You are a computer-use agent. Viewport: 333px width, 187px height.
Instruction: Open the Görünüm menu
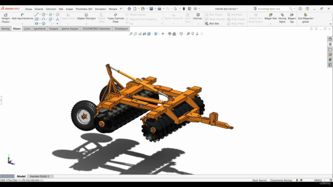click(51, 9)
